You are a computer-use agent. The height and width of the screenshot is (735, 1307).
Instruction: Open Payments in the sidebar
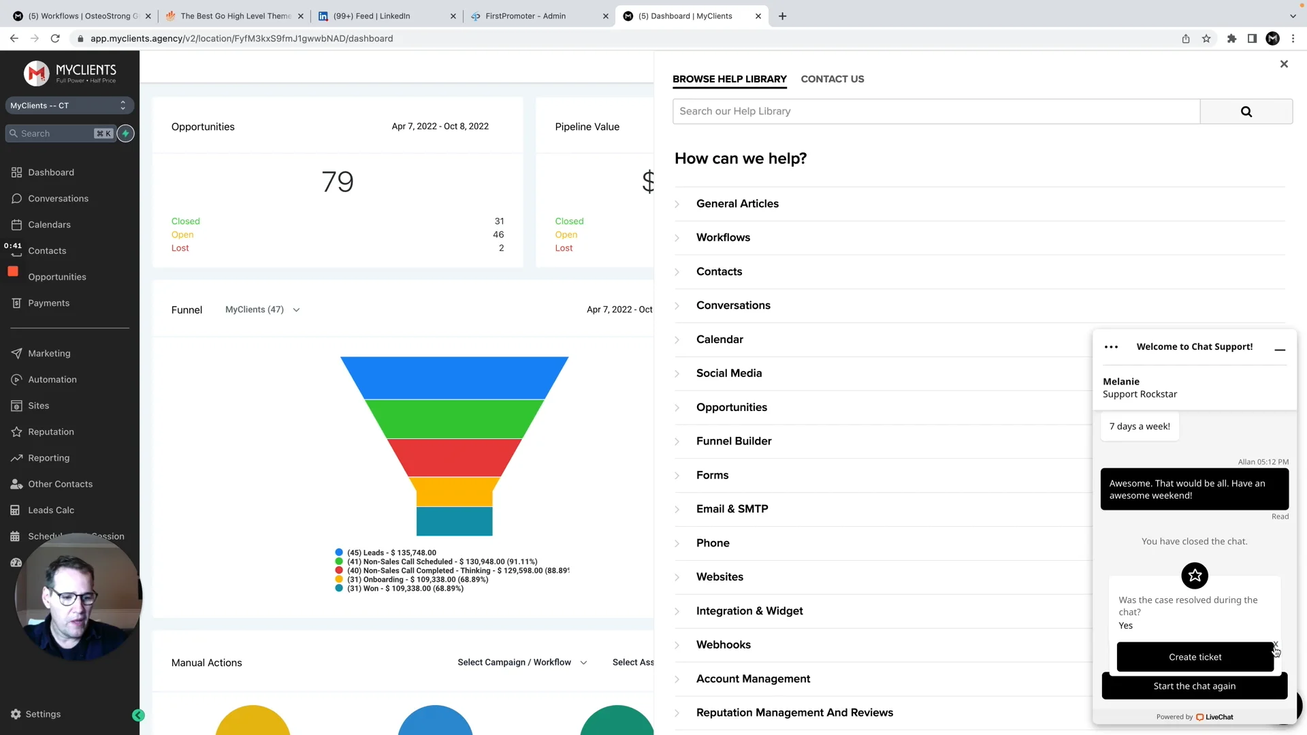click(x=48, y=303)
